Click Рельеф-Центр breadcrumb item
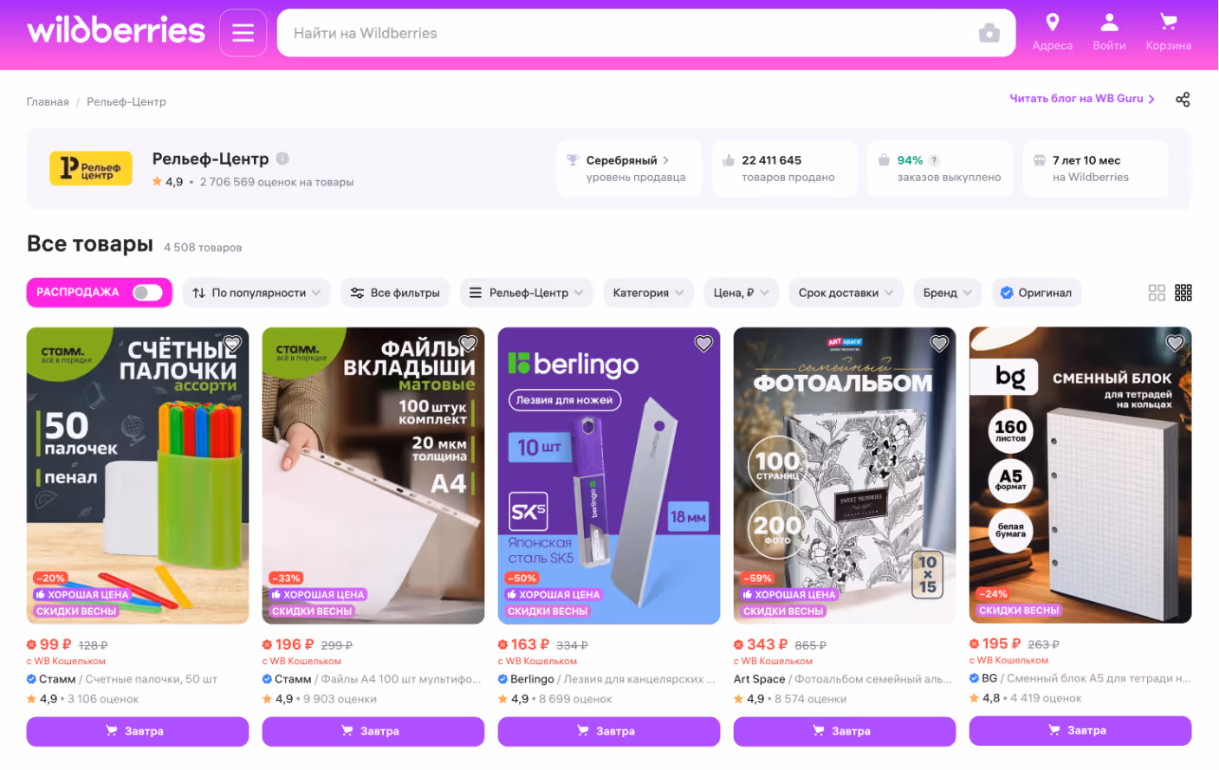The height and width of the screenshot is (770, 1219). tap(126, 101)
